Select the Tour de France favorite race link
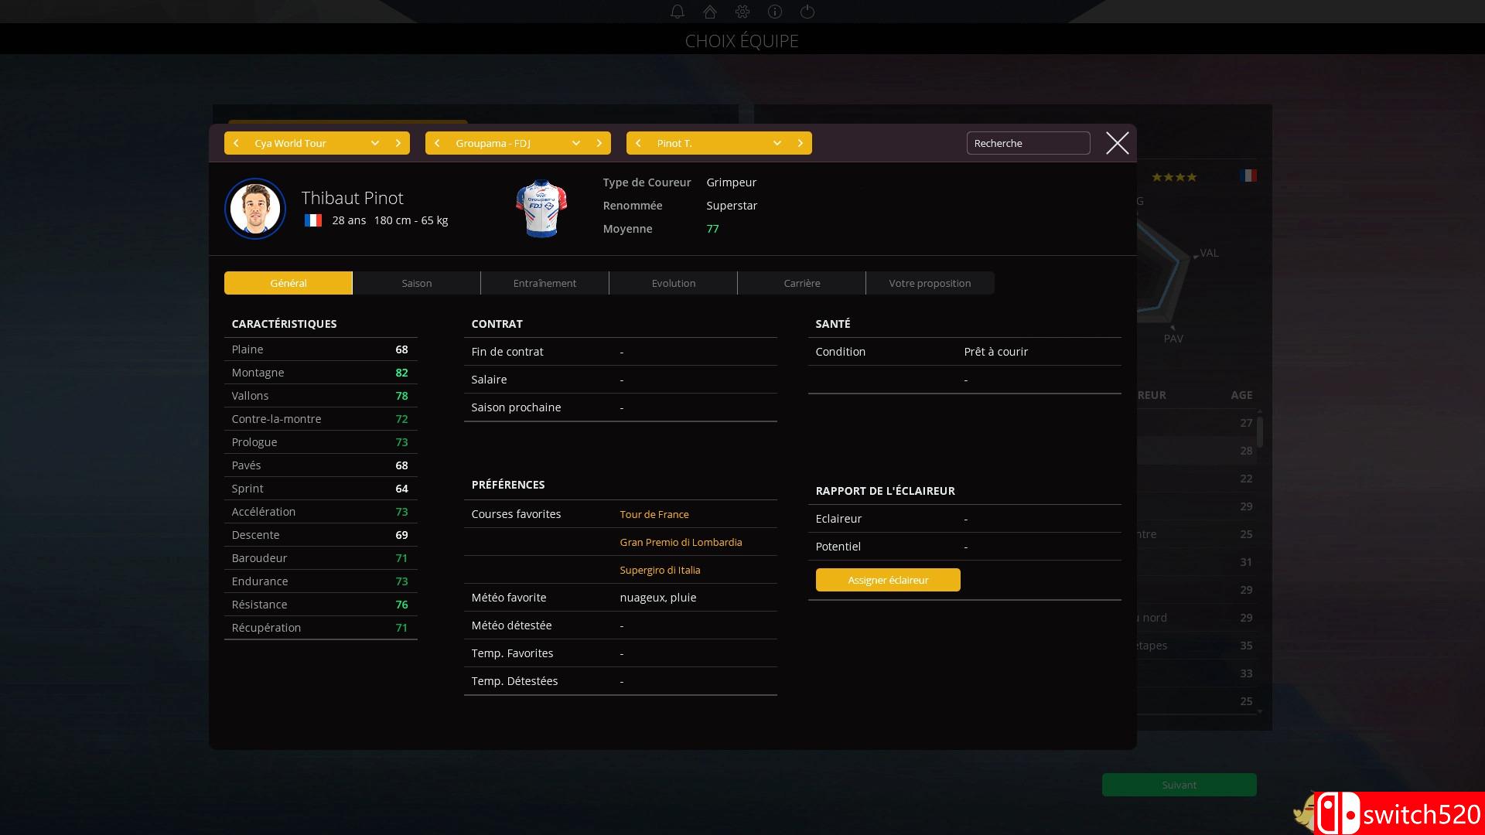1485x835 pixels. coord(654,513)
